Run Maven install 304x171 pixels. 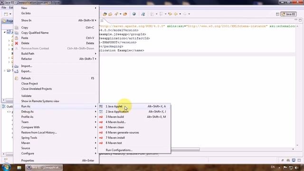pyautogui.click(x=134, y=138)
